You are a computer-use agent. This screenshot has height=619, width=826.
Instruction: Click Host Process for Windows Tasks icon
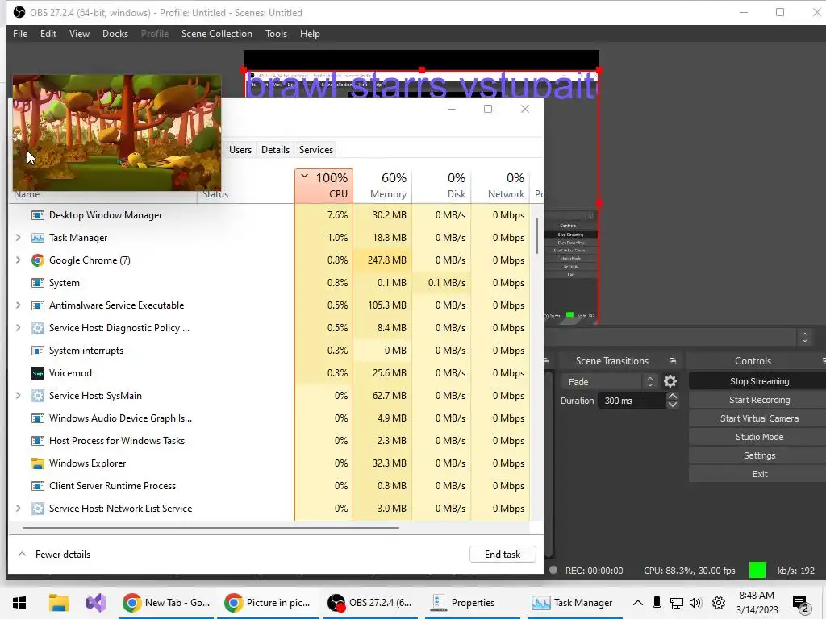click(x=37, y=441)
